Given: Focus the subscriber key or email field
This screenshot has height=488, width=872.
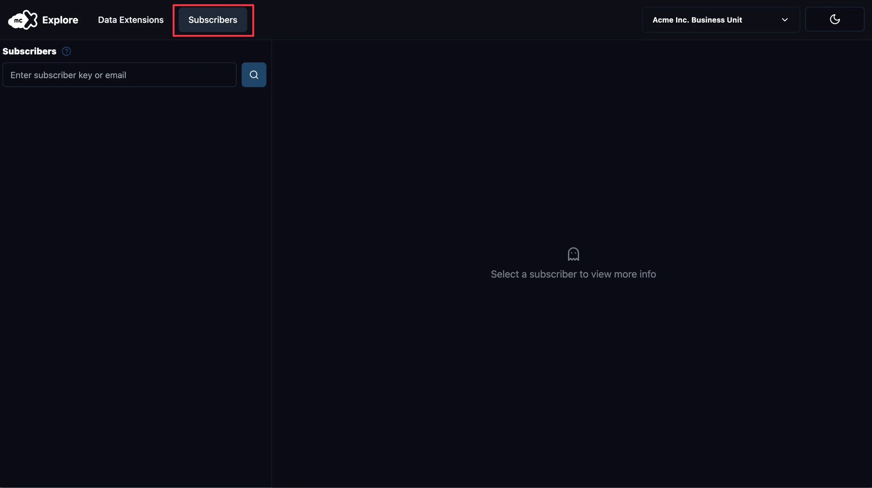Looking at the screenshot, I should (120, 75).
